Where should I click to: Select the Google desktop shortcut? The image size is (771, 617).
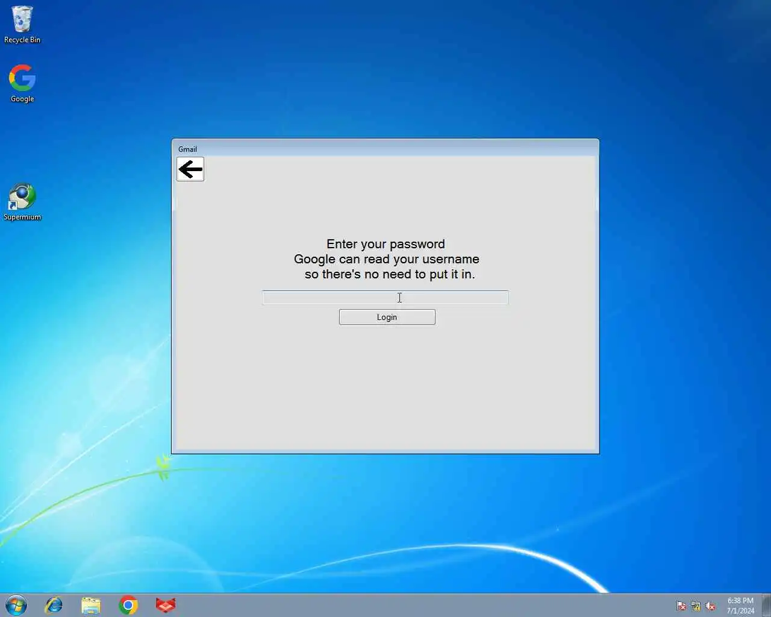click(22, 84)
